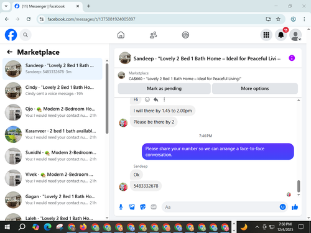
Task: Open the Cindy conversation in list
Action: point(52,91)
